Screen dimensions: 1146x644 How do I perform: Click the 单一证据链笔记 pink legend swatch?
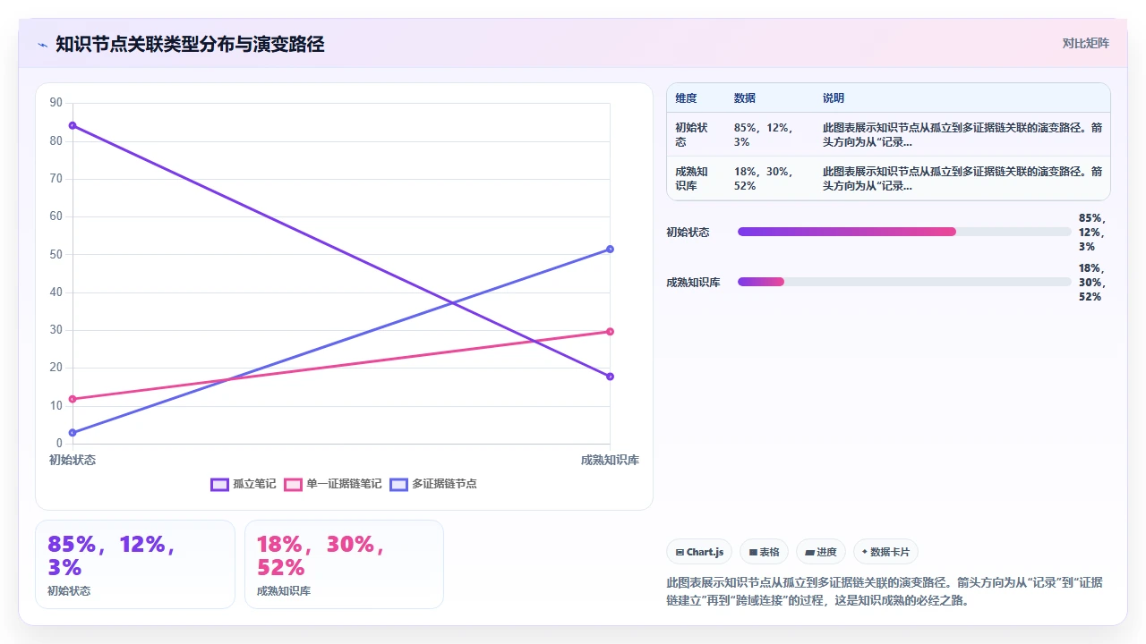tap(293, 484)
